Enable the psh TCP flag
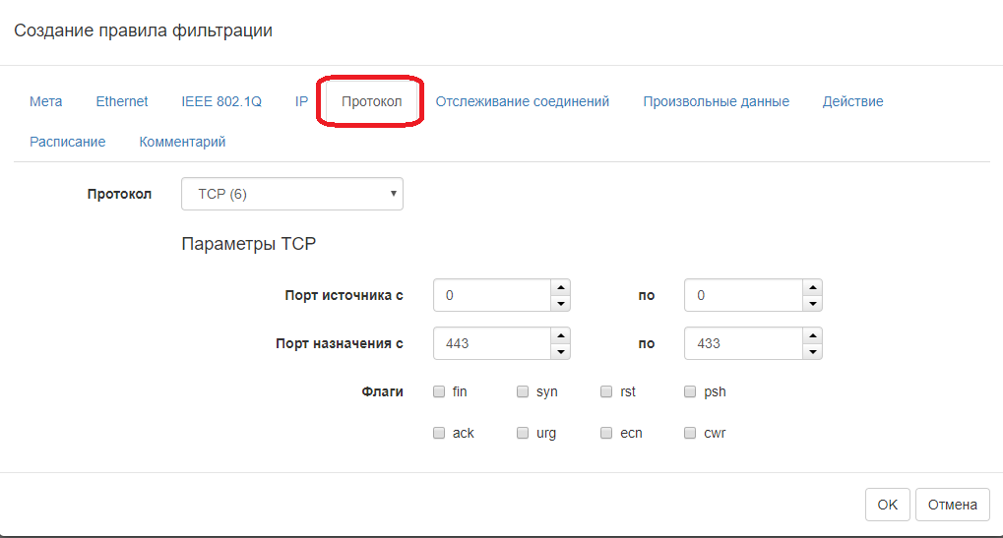 click(690, 391)
